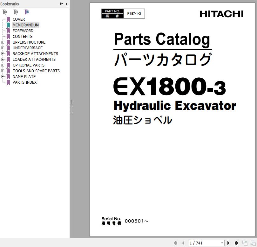Screen dimensions: 257x247
Task: Click the Bookmarks panel title
Action: [x=10, y=4]
